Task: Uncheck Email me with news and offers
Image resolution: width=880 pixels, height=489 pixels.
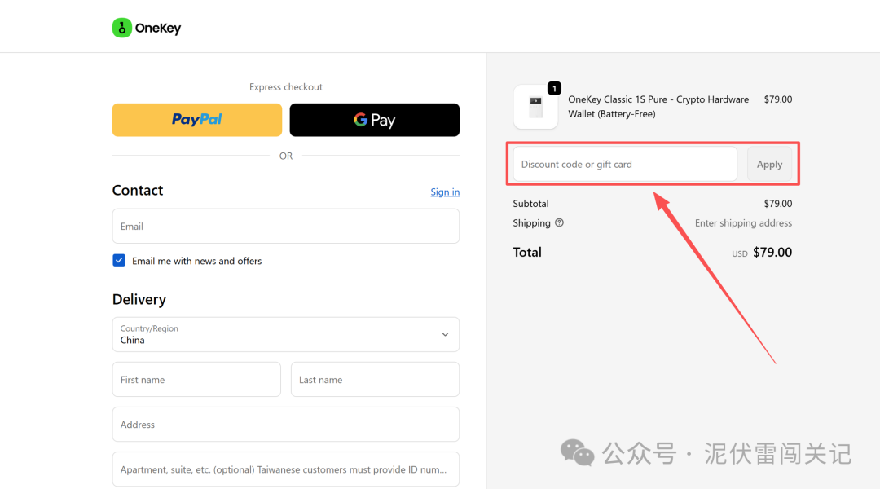Action: tap(119, 261)
